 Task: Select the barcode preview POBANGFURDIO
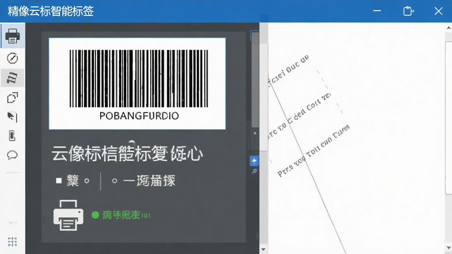[137, 83]
